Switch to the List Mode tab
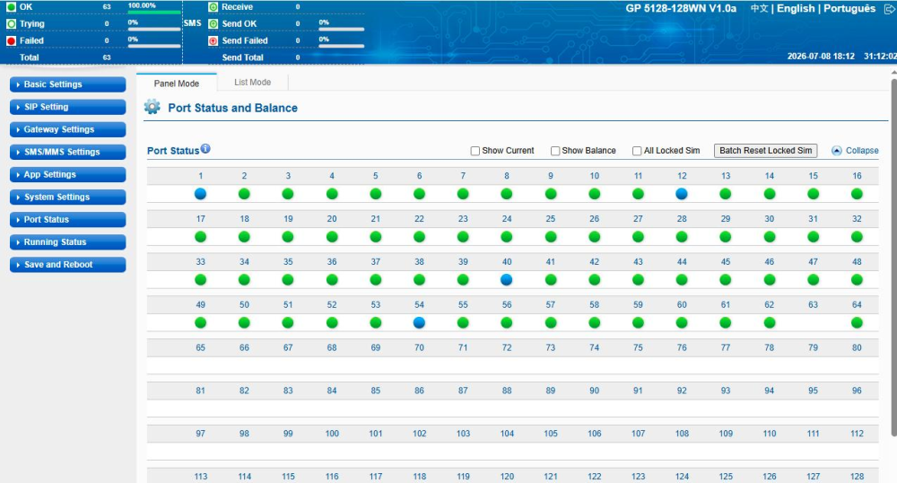Image resolution: width=897 pixels, height=483 pixels. tap(252, 83)
